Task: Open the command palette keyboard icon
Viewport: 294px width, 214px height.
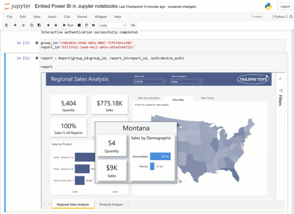Action: [x=133, y=25]
